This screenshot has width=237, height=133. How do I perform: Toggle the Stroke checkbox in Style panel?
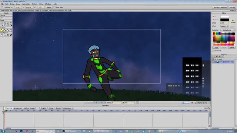pyautogui.click(x=214, y=20)
